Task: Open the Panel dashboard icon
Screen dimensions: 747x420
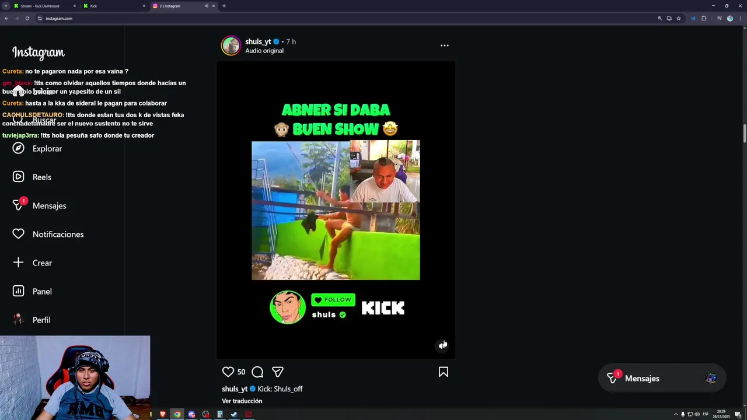Action: pyautogui.click(x=19, y=291)
